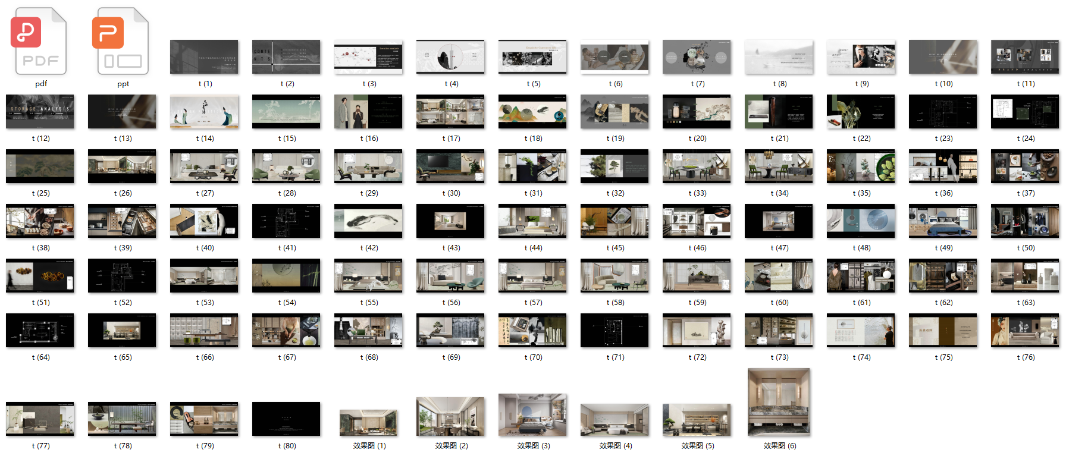The width and height of the screenshot is (1066, 462).
Task: Select the t (18) thumbnail
Action: 532,112
